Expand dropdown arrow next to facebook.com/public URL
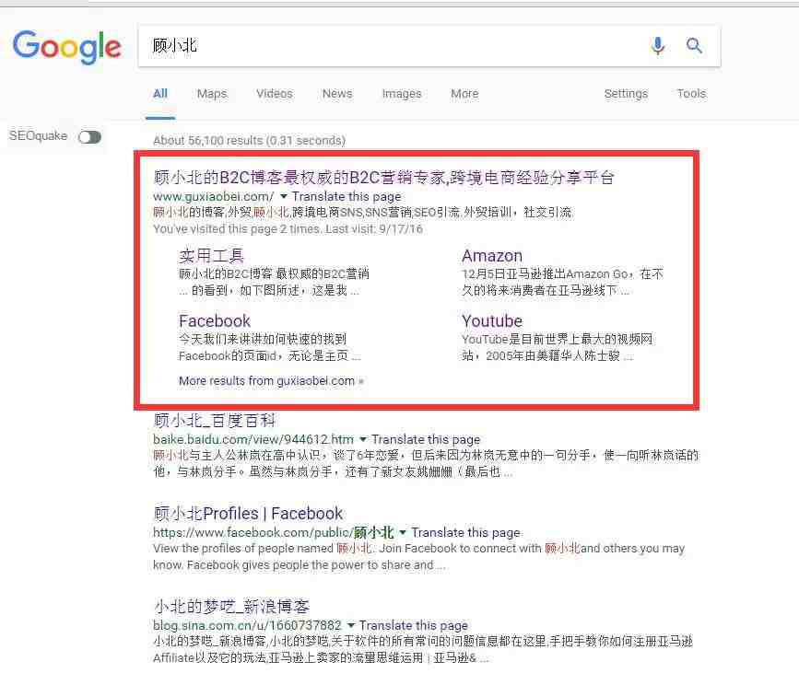799x685 pixels. coord(403,532)
